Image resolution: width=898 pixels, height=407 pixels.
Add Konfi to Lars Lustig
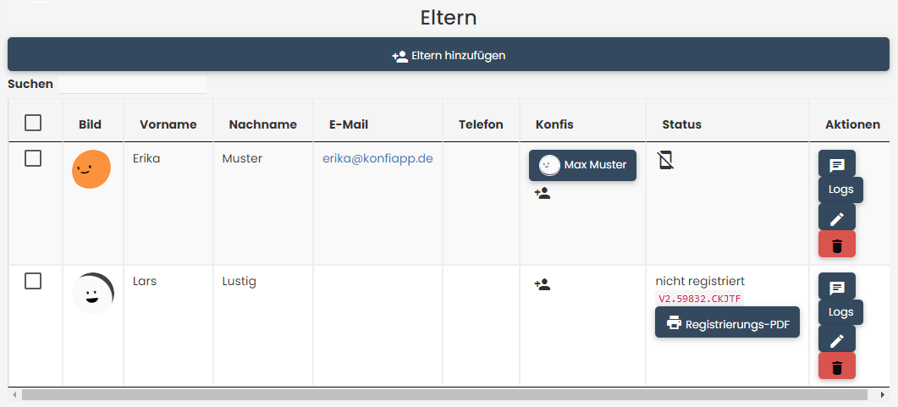[543, 284]
